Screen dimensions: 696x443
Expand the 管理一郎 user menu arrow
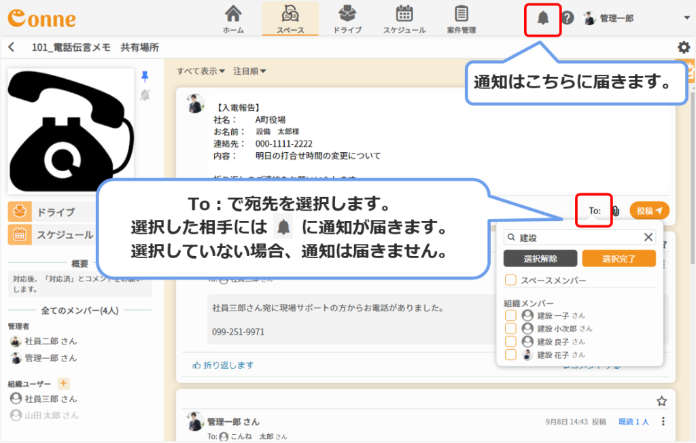686,18
